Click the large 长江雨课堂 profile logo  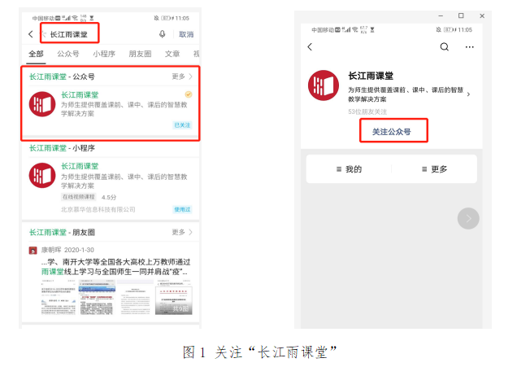[324, 85]
